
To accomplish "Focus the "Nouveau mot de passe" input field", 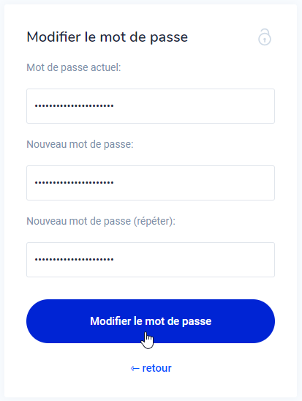I will 151,183.
